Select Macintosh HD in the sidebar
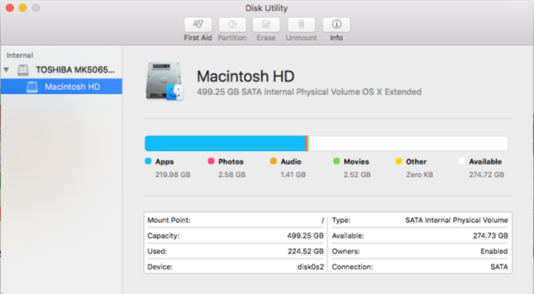The width and height of the screenshot is (534, 294). pyautogui.click(x=72, y=86)
